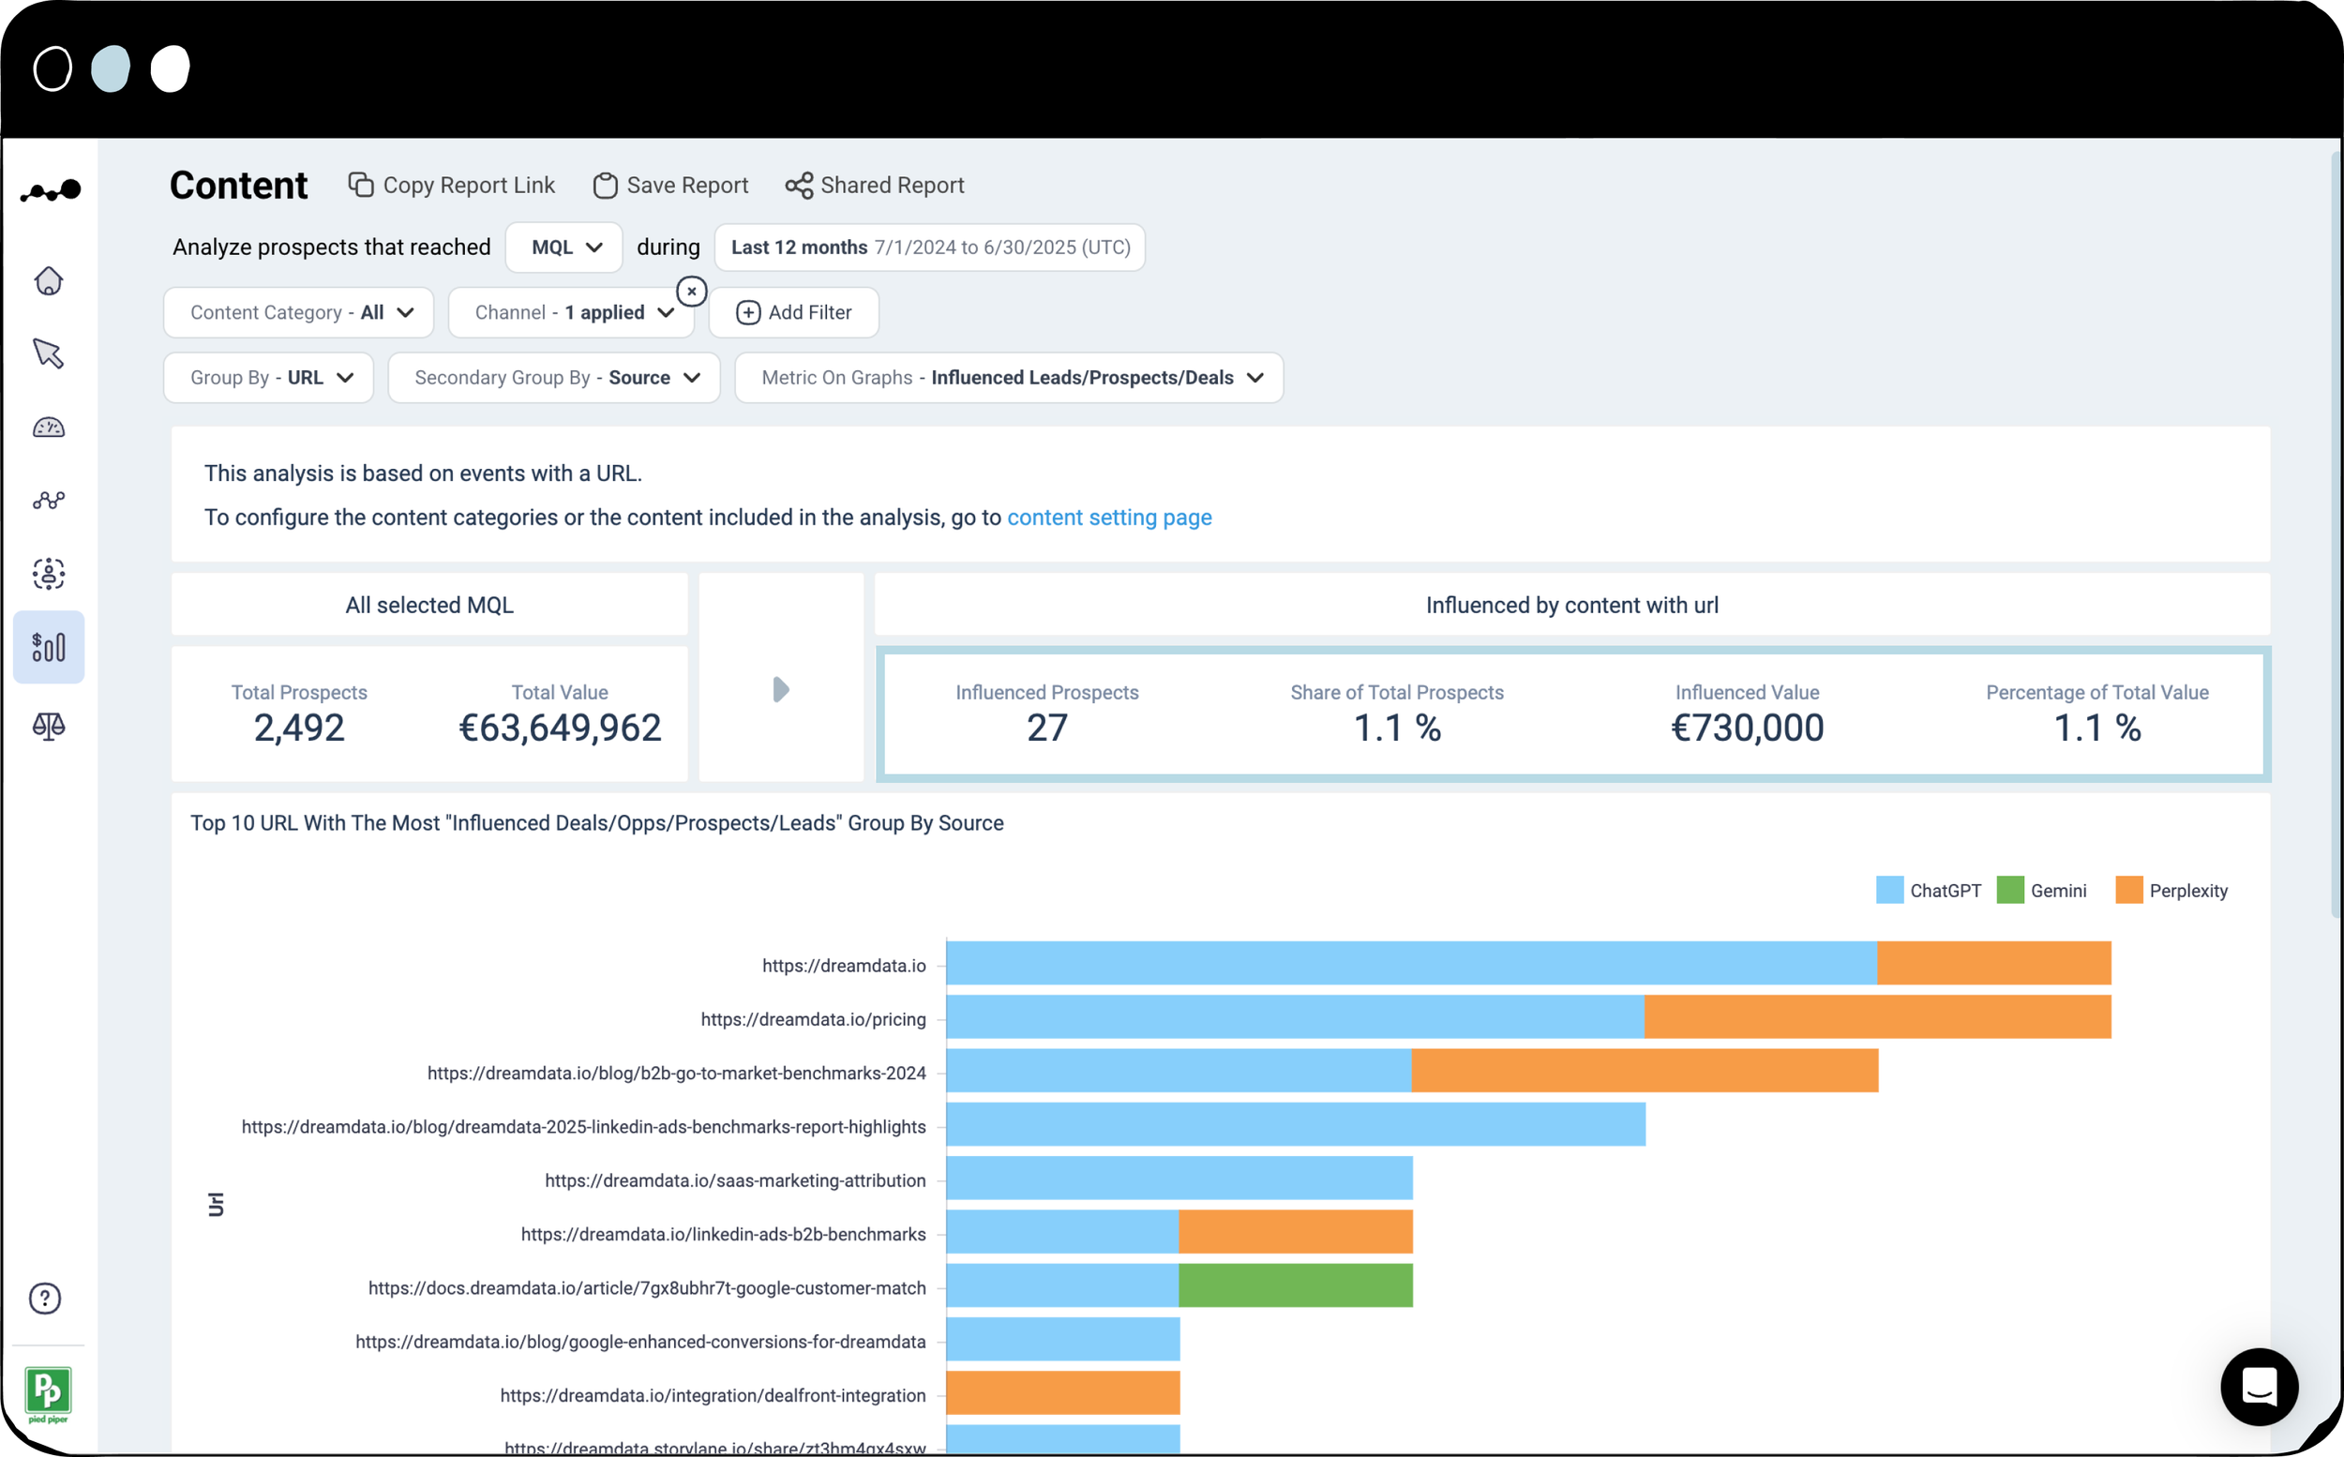Click Shared Report text
This screenshot has width=2344, height=1457.
pyautogui.click(x=893, y=185)
